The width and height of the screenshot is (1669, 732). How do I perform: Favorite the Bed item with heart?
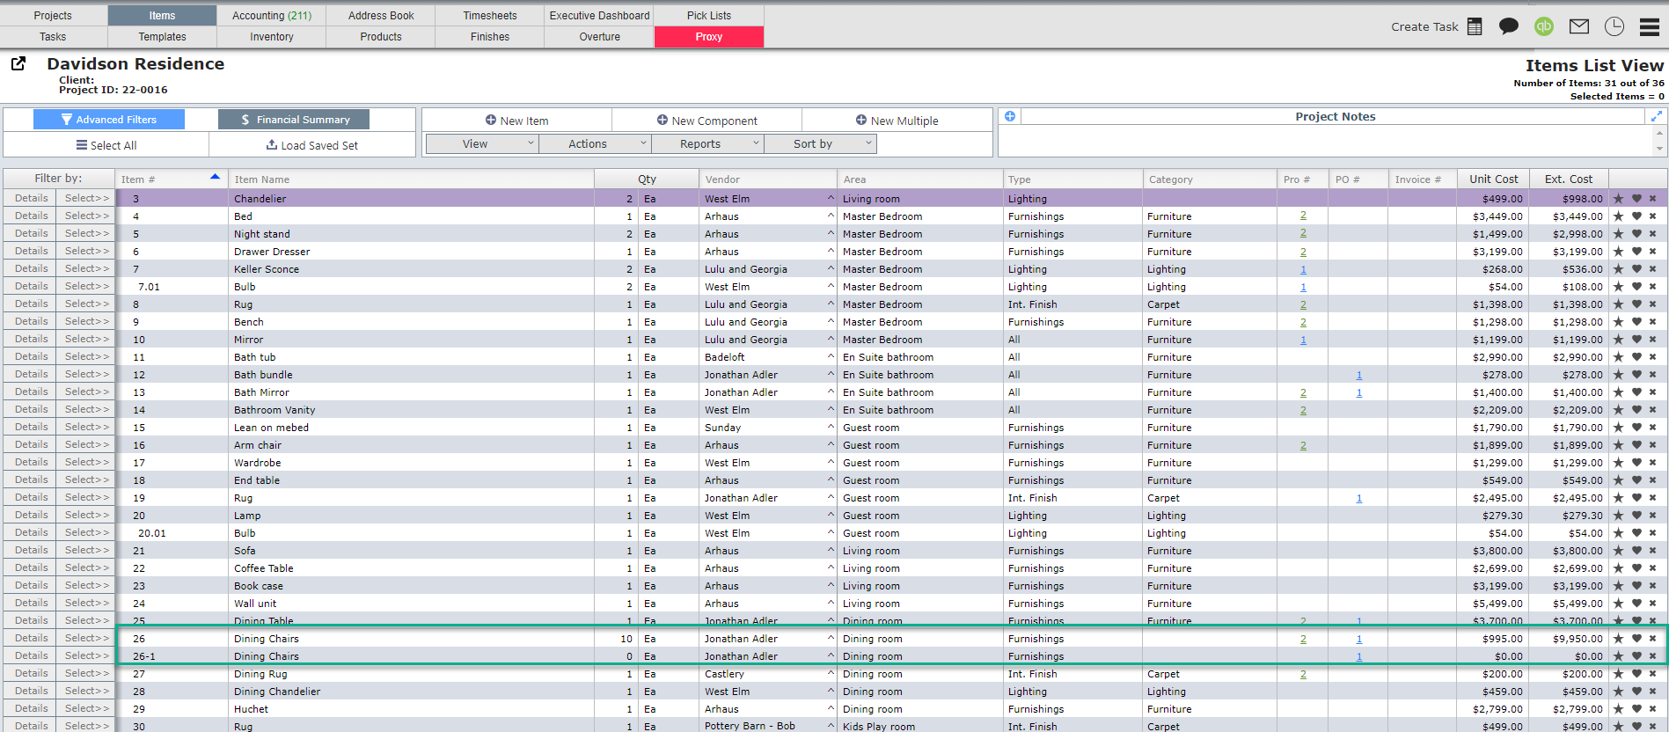(1636, 216)
